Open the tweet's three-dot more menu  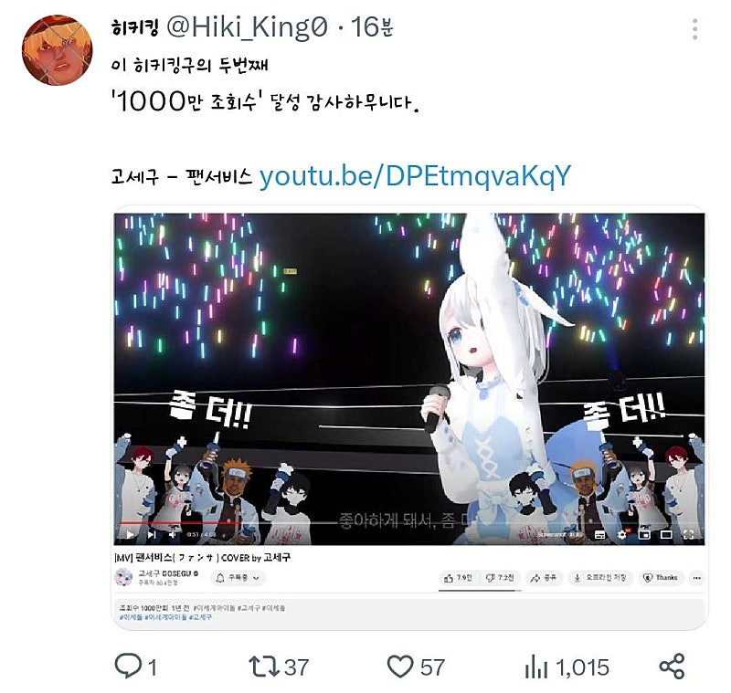click(x=694, y=29)
